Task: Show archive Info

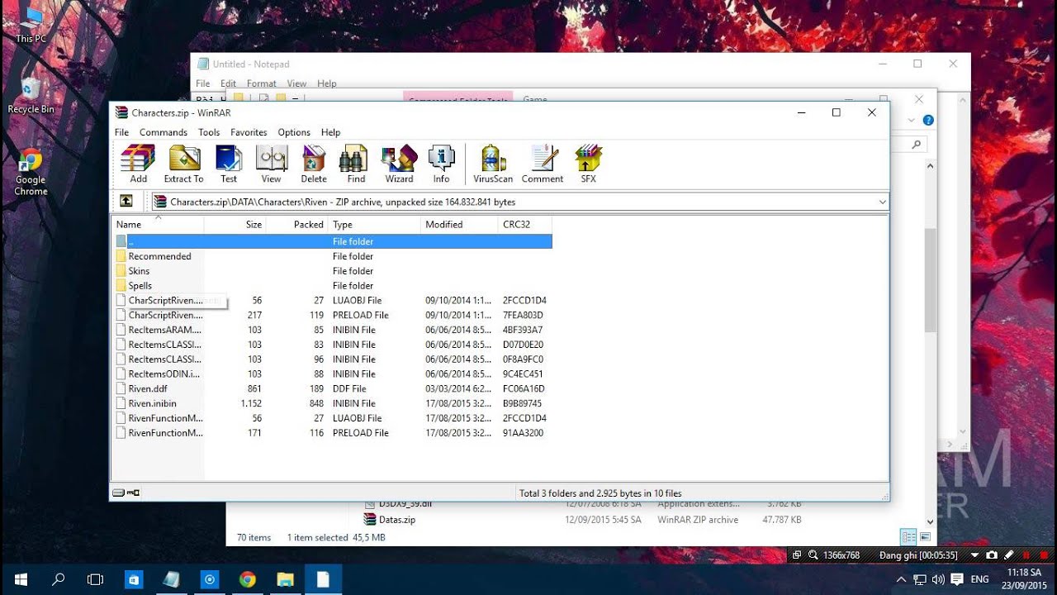Action: [x=441, y=164]
